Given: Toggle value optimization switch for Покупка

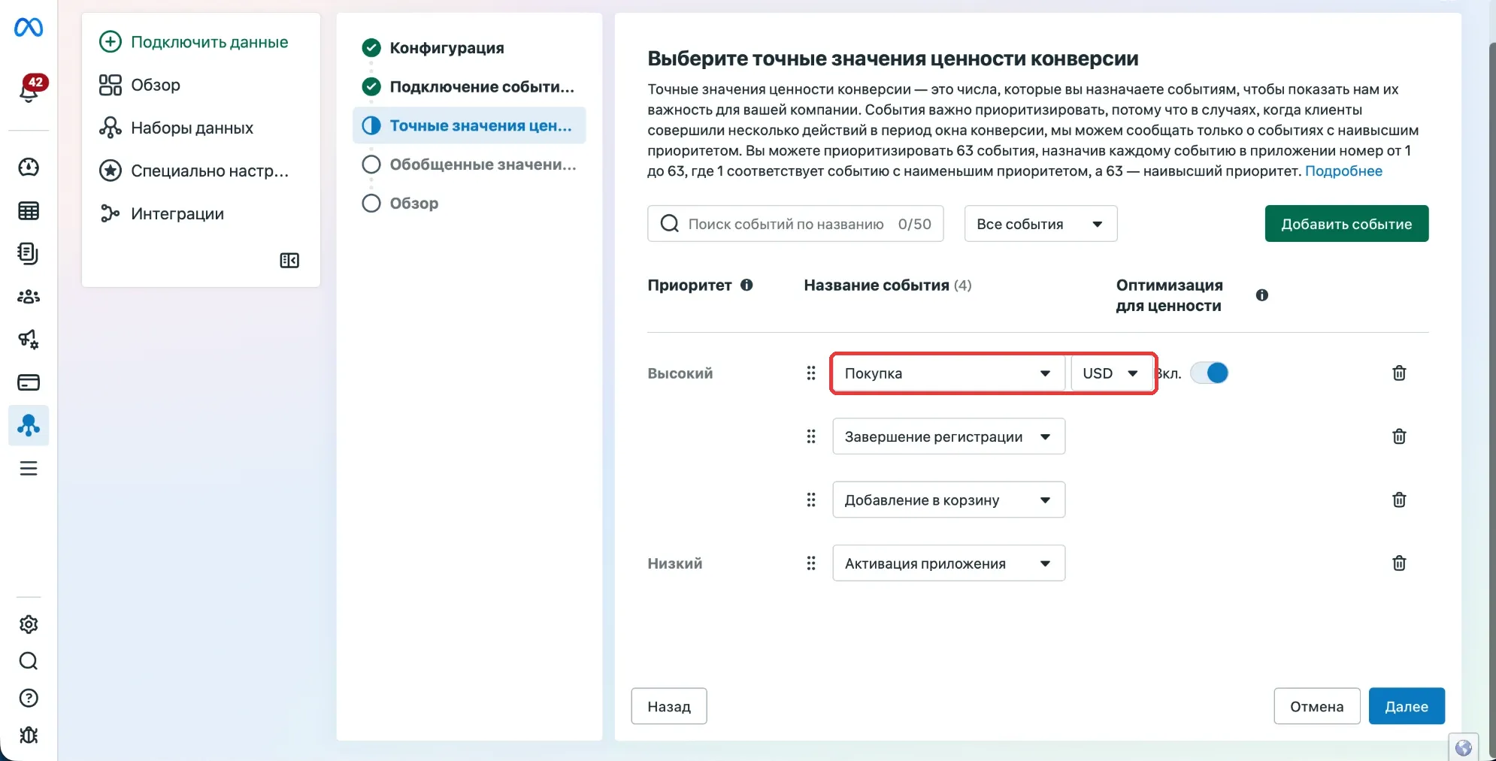Looking at the screenshot, I should (1210, 373).
